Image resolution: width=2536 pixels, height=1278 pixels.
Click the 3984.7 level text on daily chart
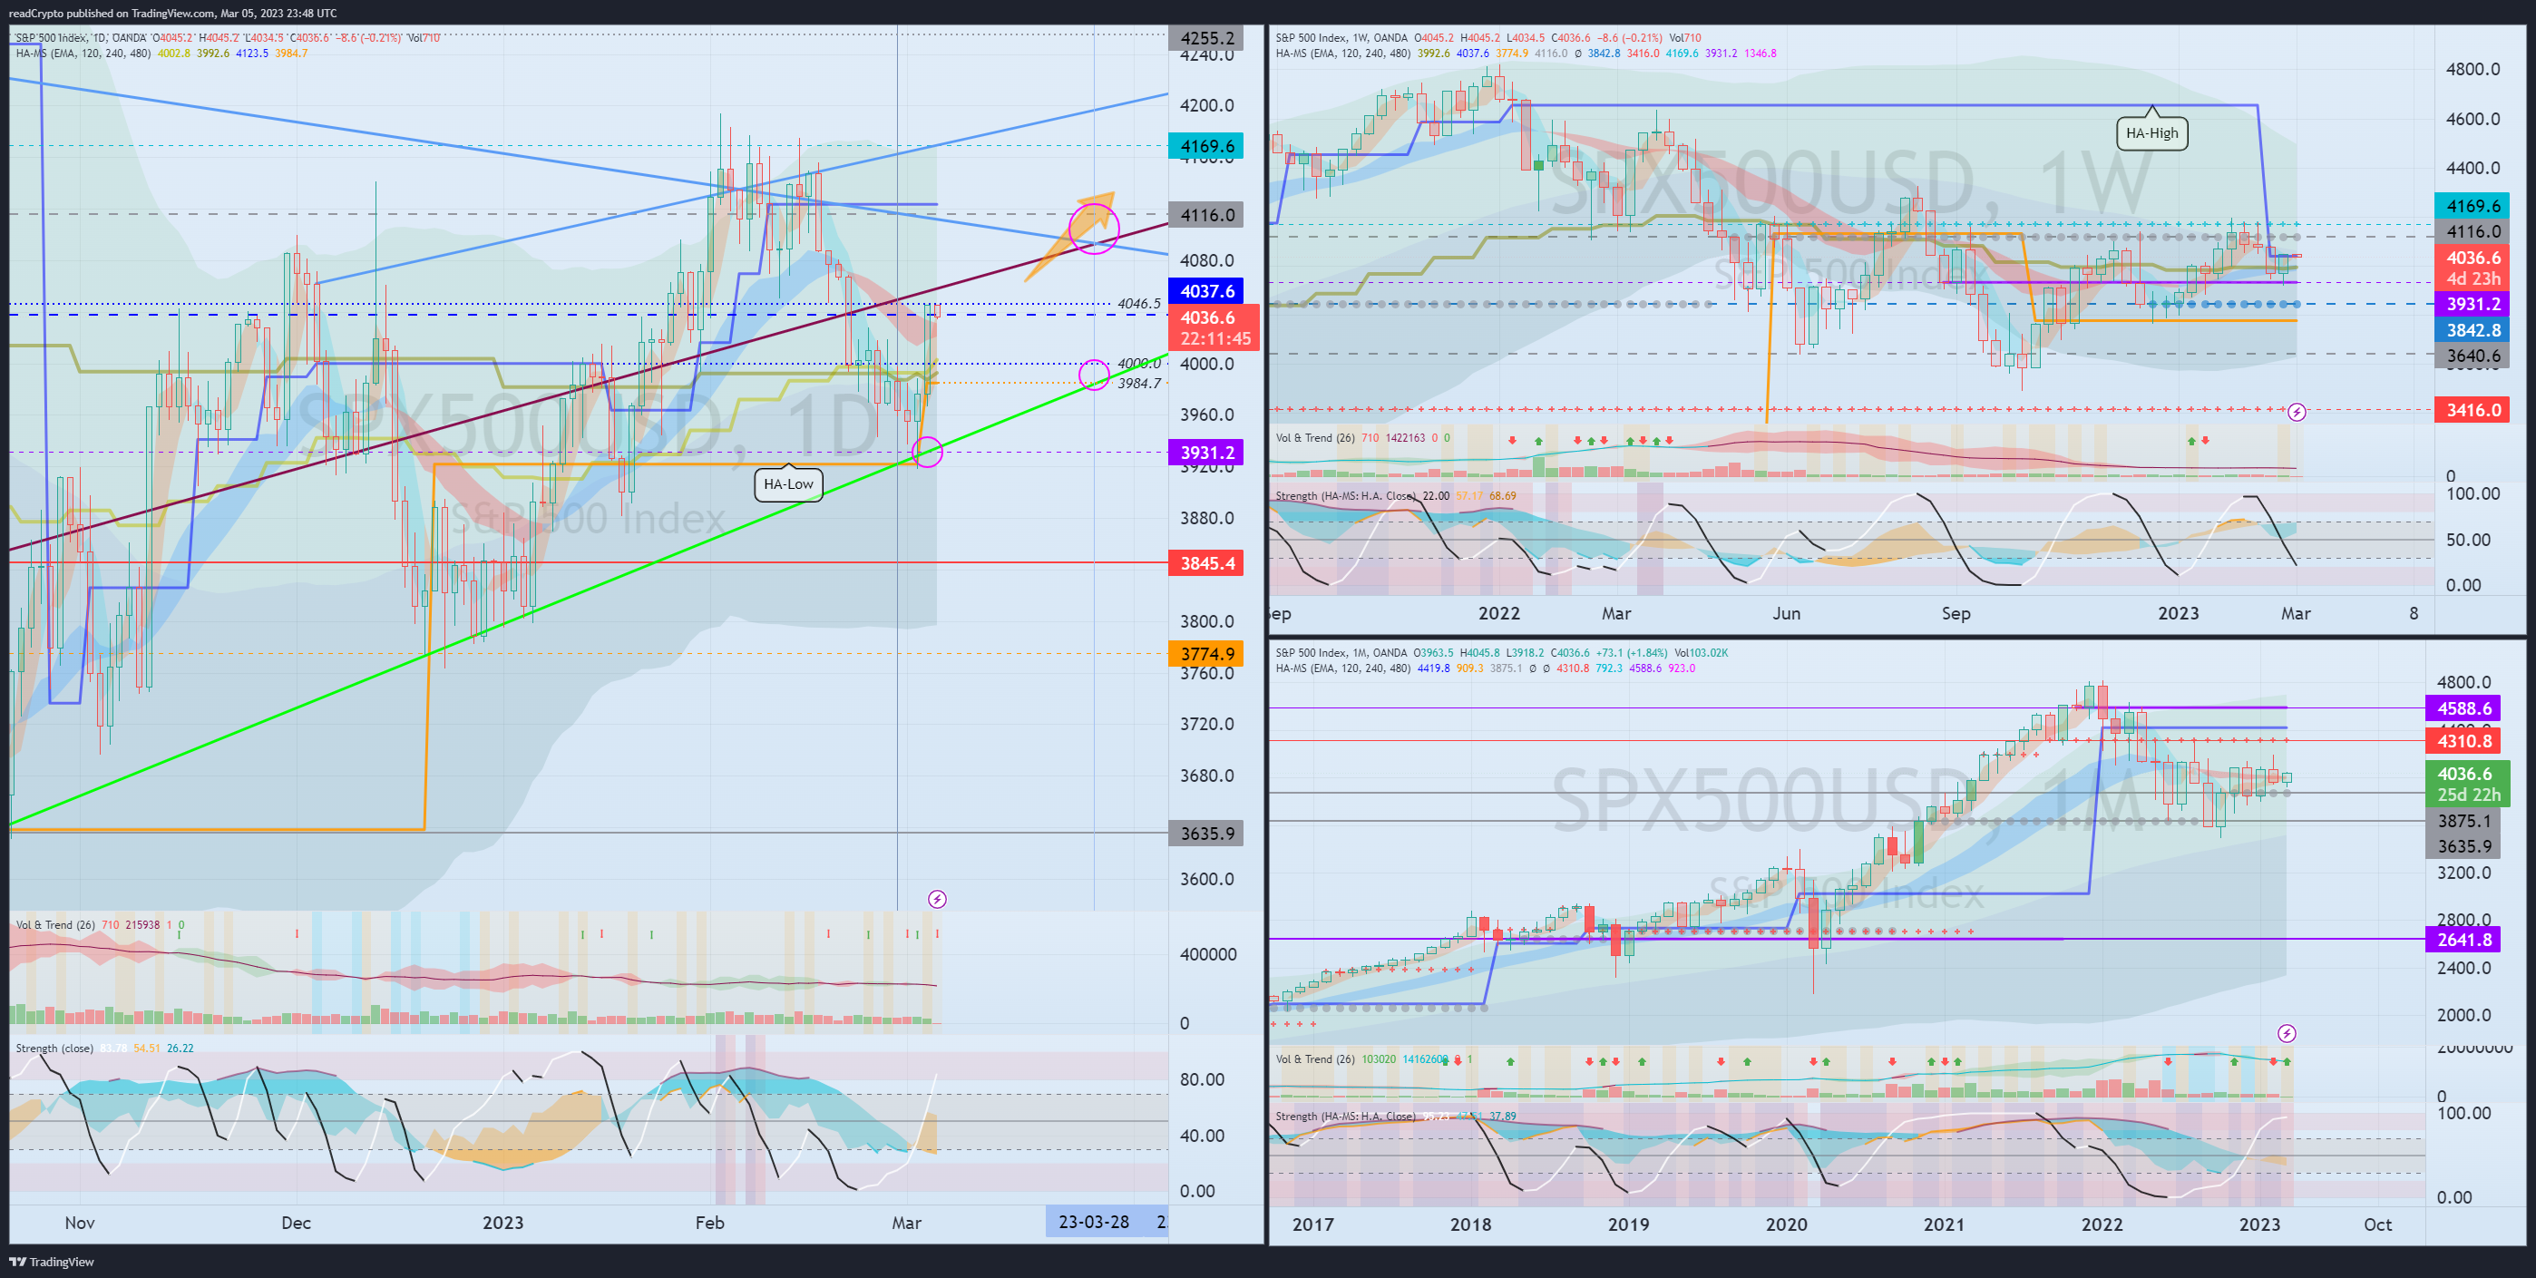click(x=1139, y=383)
